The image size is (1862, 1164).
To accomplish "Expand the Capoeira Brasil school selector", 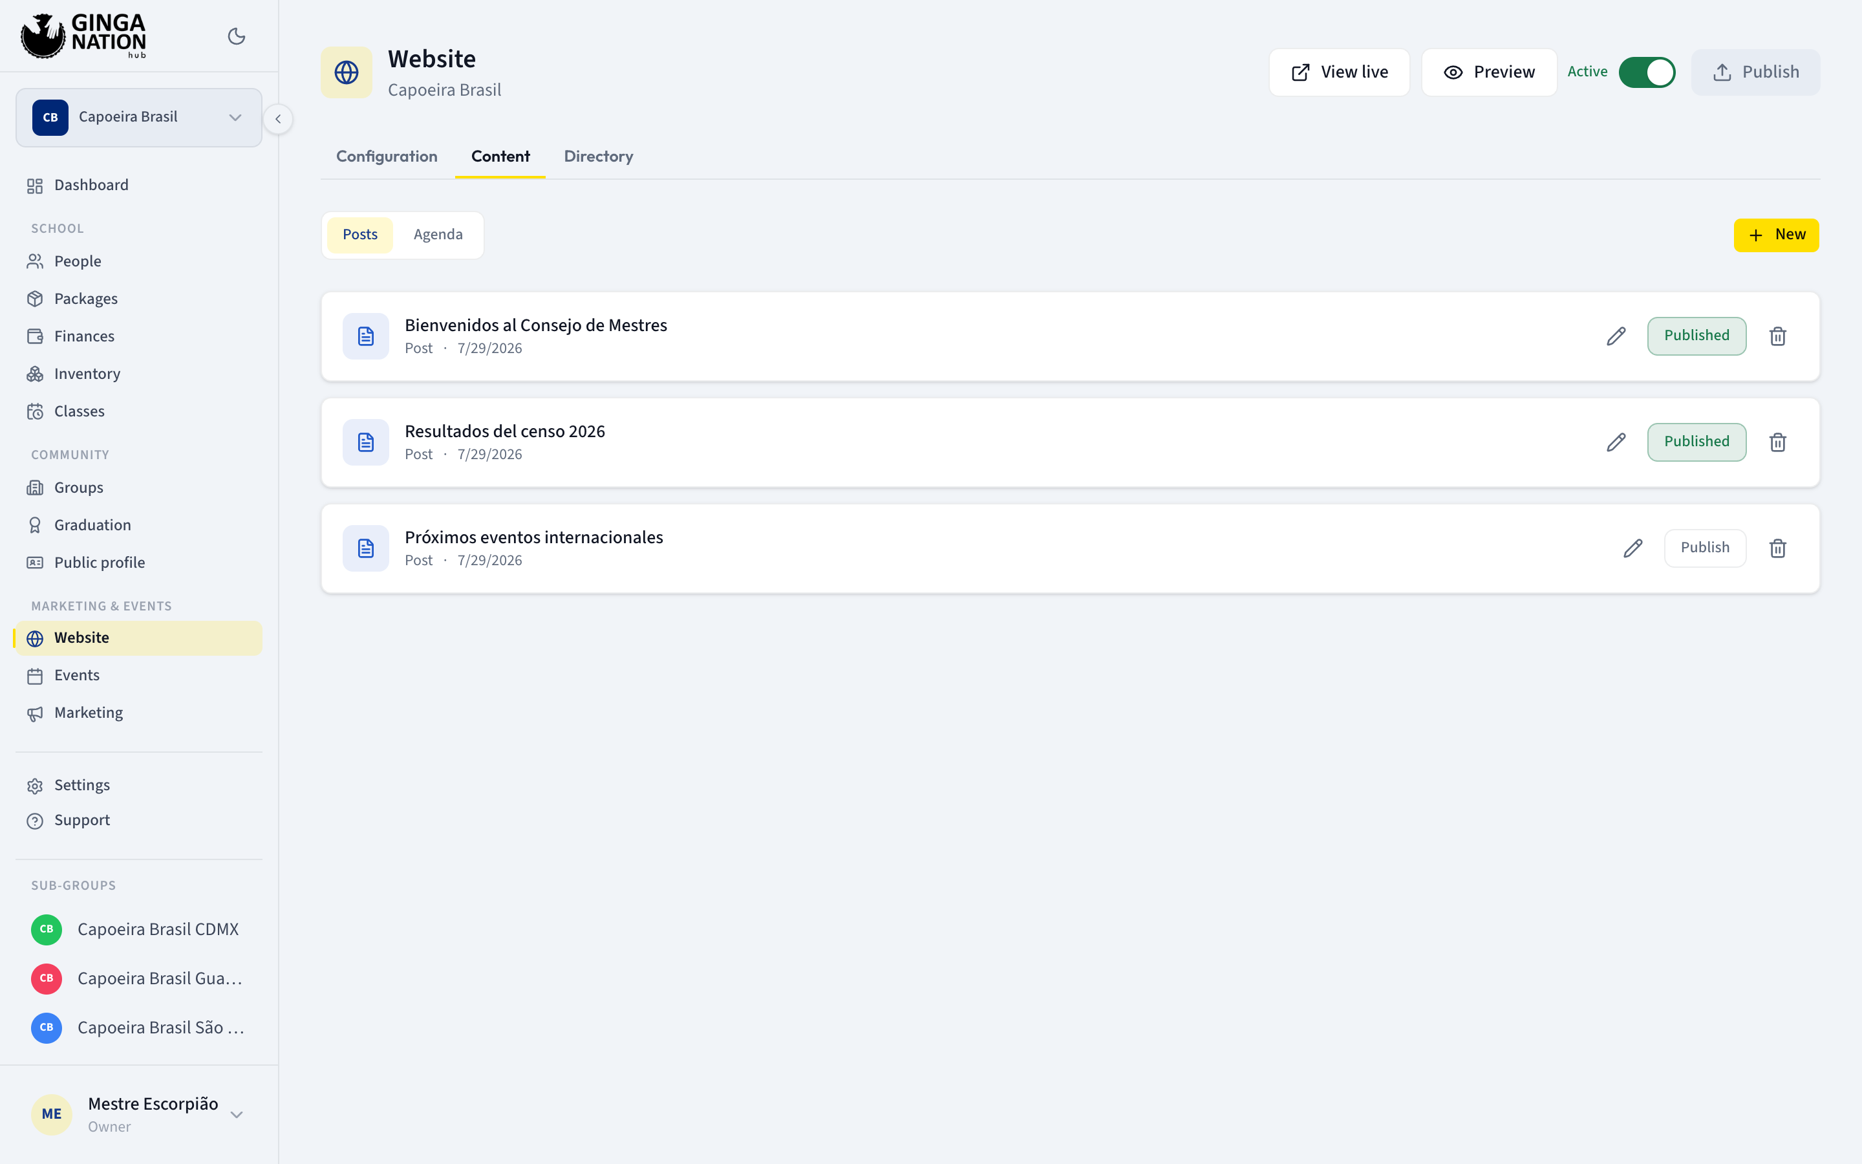I will [138, 117].
